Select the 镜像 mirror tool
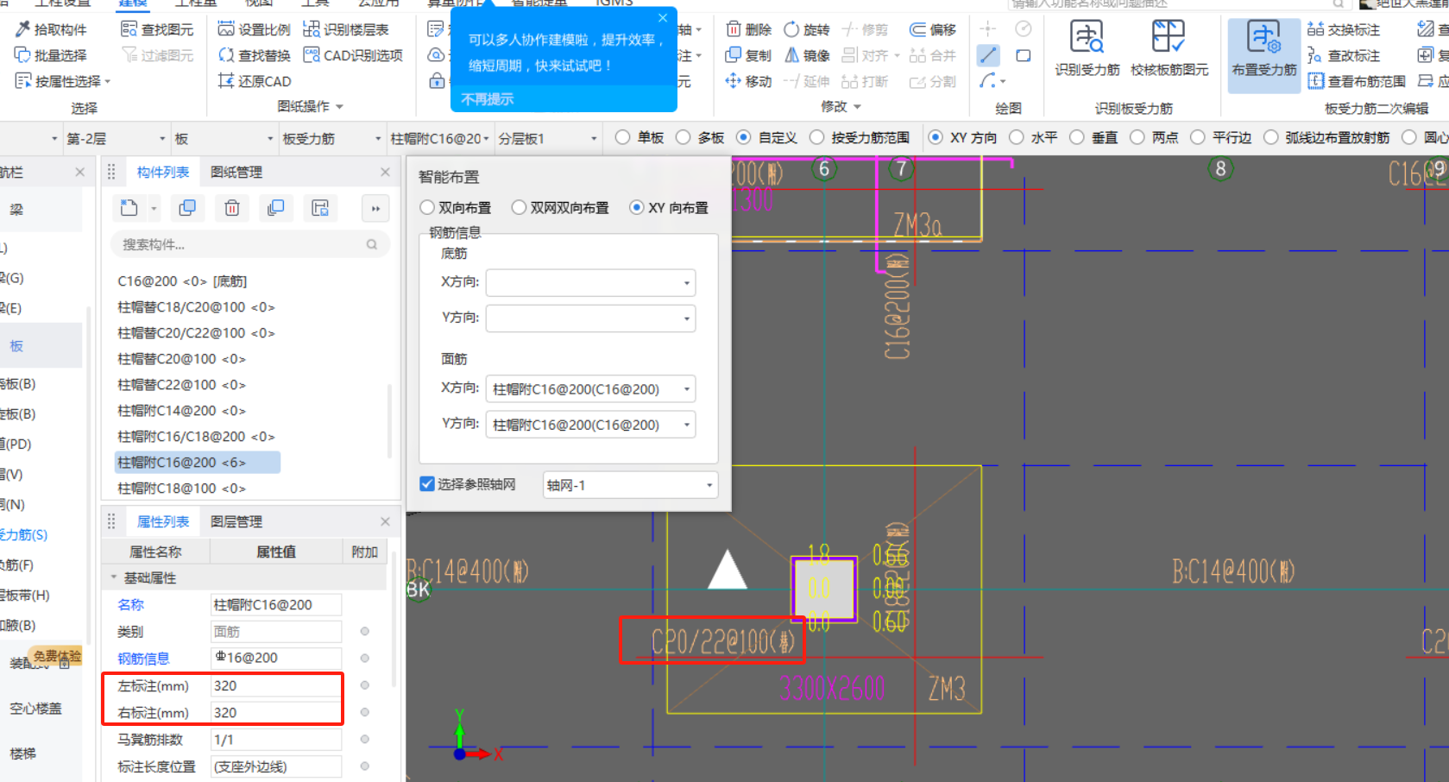The width and height of the screenshot is (1449, 782). tap(807, 55)
